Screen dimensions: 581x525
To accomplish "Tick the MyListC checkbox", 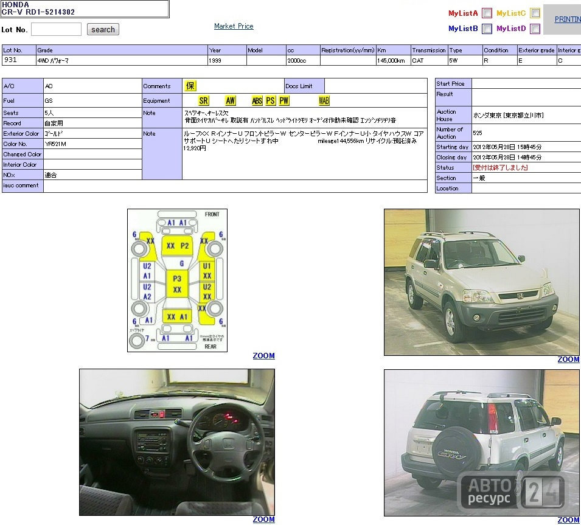I will [535, 13].
